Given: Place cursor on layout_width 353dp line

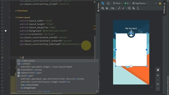Looking at the screenshot, I should coord(36,21).
